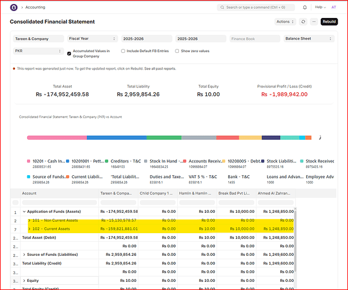Image resolution: width=348 pixels, height=290 pixels.
Task: Click the Finance Book field
Action: click(255, 39)
